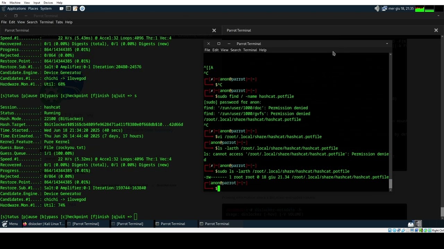Launch the text editor (notepad and pencil) icon

pyautogui.click(x=75, y=8)
